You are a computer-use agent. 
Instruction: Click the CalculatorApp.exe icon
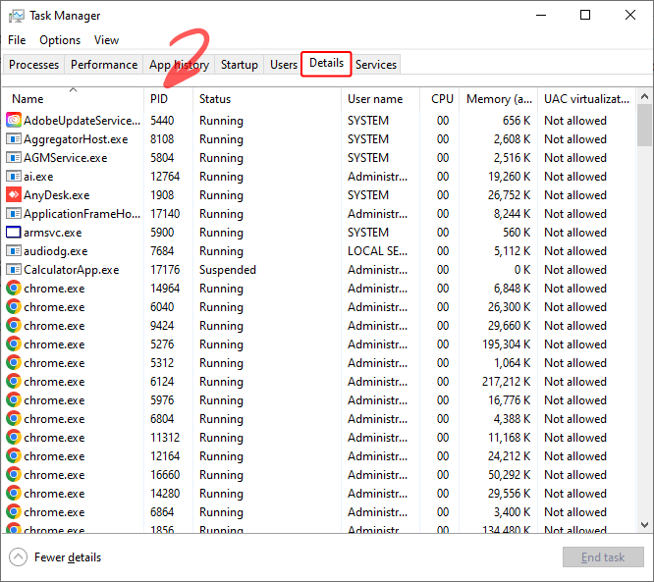pos(14,270)
